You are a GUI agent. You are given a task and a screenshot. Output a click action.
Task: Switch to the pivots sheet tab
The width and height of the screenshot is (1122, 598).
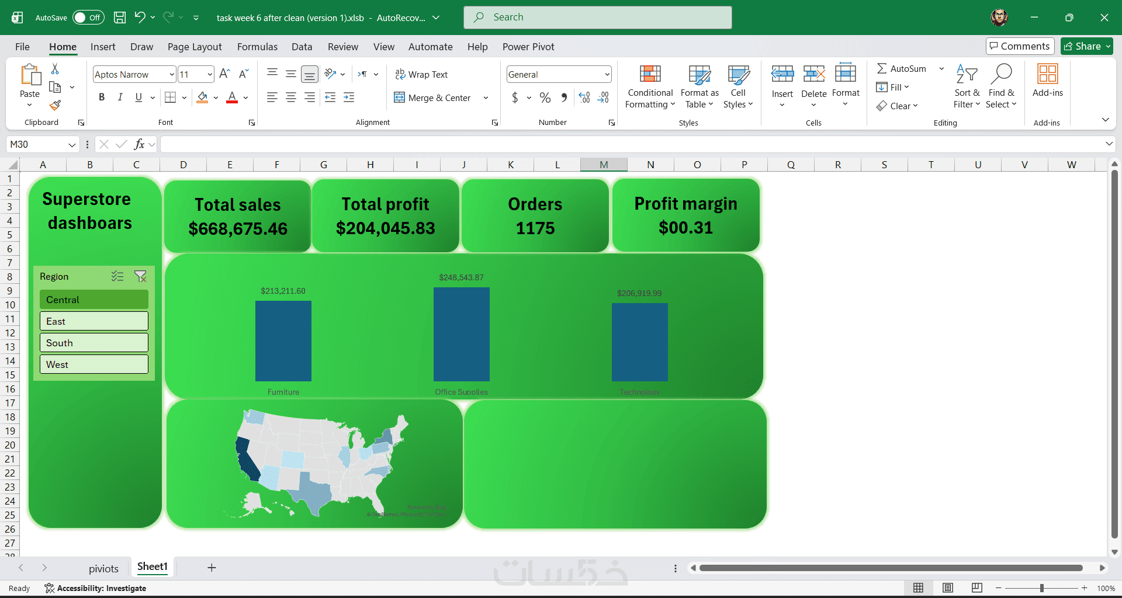103,568
